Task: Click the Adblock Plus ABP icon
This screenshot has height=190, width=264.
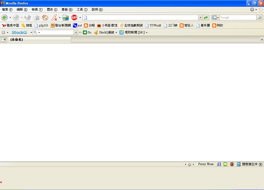Action: [x=74, y=17]
